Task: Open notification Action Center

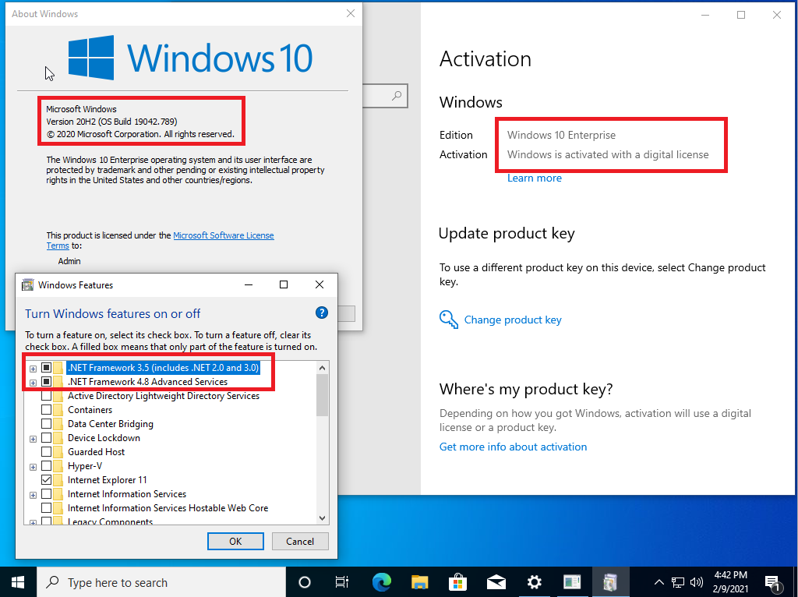Action: point(773,582)
